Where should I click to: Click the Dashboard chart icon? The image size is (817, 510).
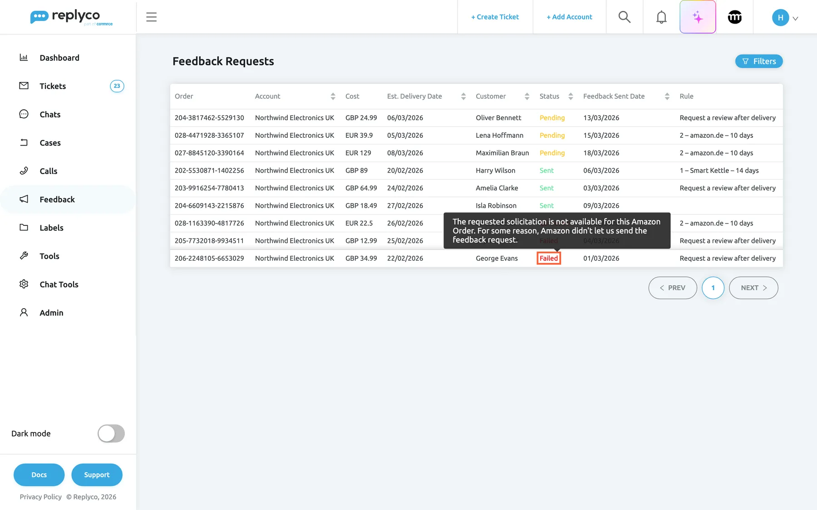tap(24, 58)
